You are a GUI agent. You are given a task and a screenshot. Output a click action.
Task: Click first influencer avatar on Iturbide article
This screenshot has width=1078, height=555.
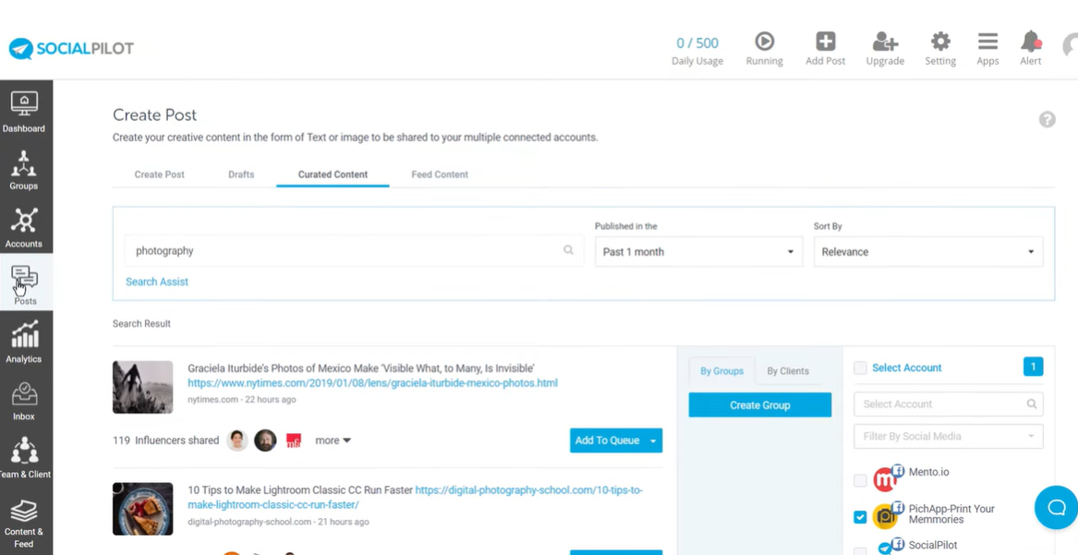[x=237, y=440]
